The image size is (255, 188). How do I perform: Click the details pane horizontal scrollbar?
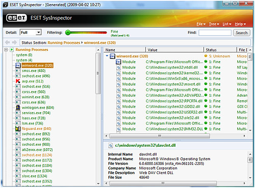pos(163,183)
